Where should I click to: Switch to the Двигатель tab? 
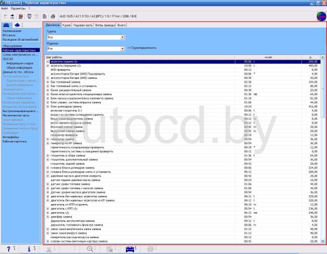(52, 25)
